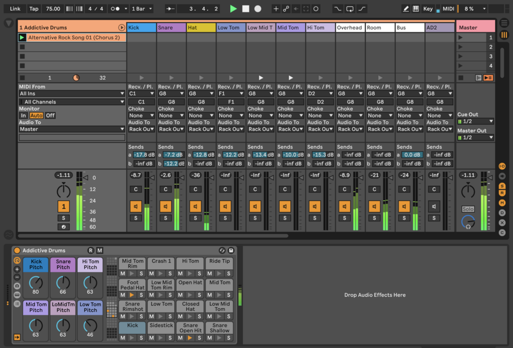Click Link button
This screenshot has height=348, width=513.
click(x=15, y=9)
